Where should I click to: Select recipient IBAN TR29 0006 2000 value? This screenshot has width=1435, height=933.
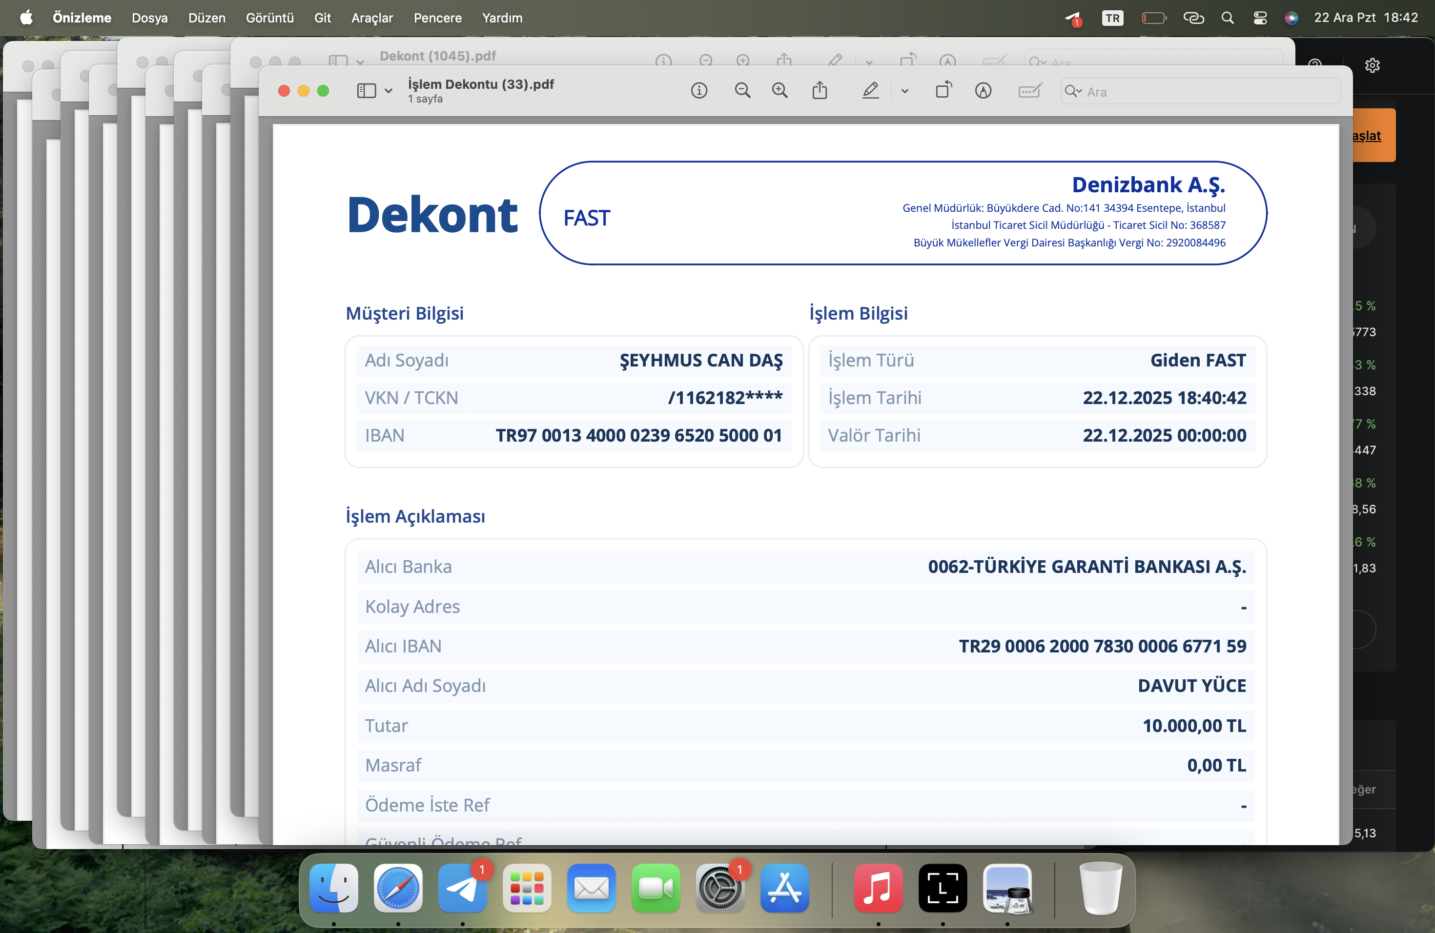1102,646
